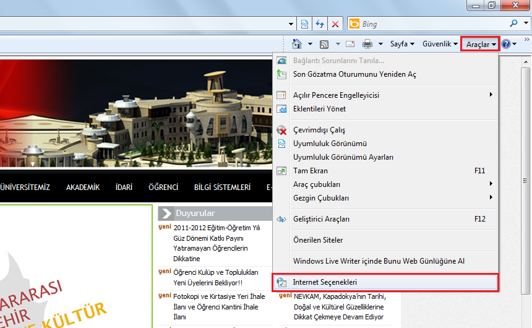The height and width of the screenshot is (328, 532).
Task: Toggle Çevrimdışı Çalış offline mode
Action: 319,130
